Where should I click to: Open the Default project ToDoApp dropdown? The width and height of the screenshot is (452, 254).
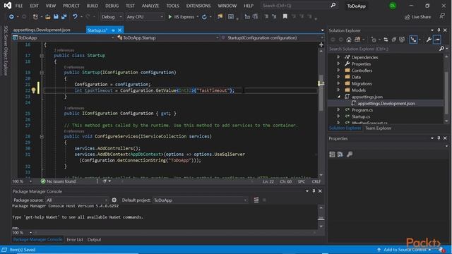(x=201, y=200)
